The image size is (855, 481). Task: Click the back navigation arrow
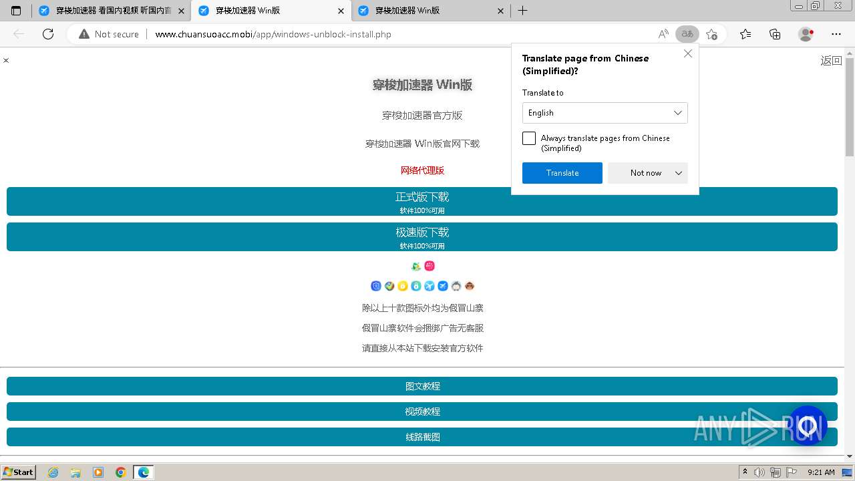point(19,34)
